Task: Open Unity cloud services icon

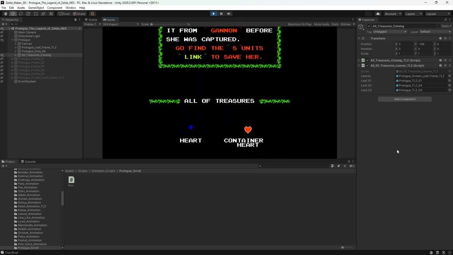Action: point(378,14)
